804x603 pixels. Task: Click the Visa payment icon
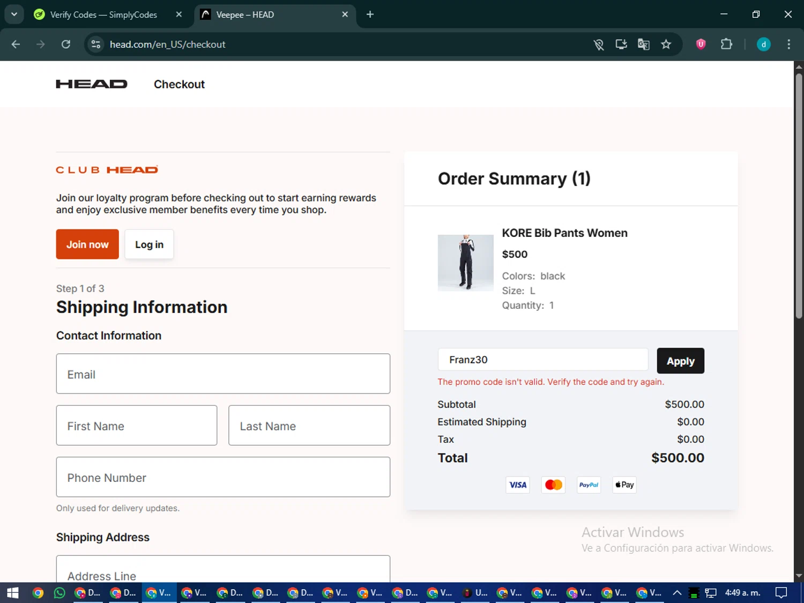pyautogui.click(x=518, y=485)
